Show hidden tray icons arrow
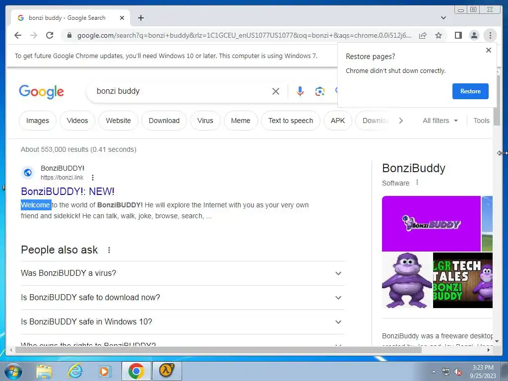This screenshot has width=508, height=381. (434, 372)
